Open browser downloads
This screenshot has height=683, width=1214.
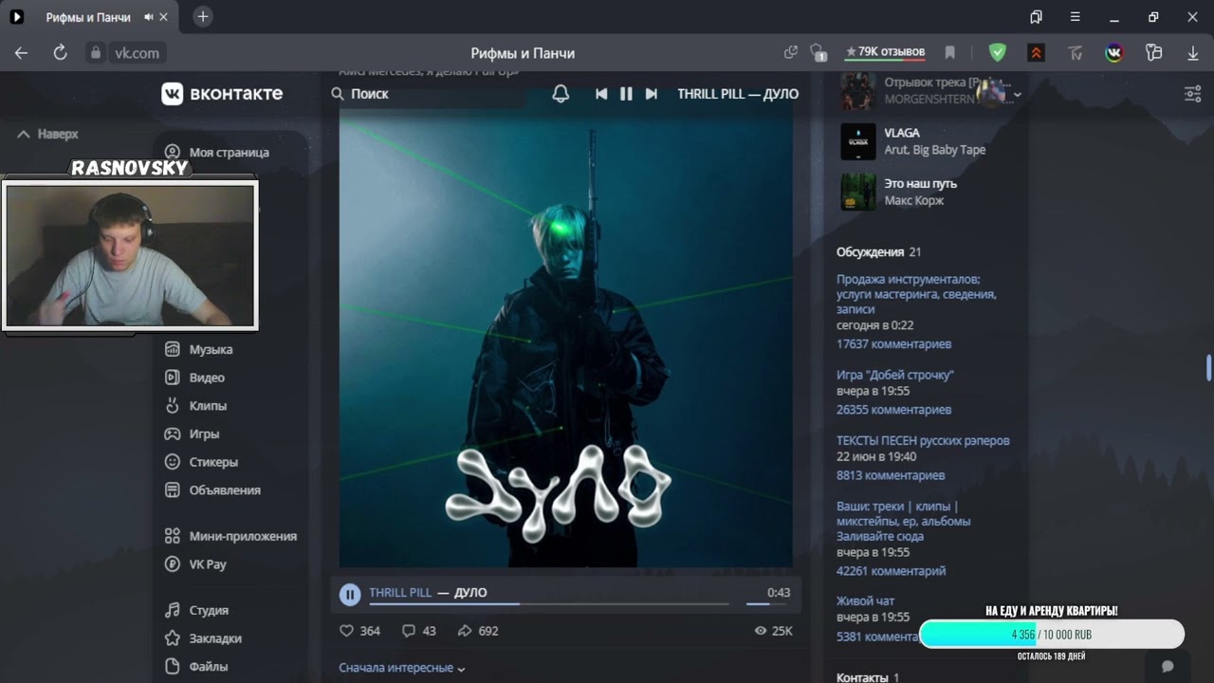point(1193,53)
